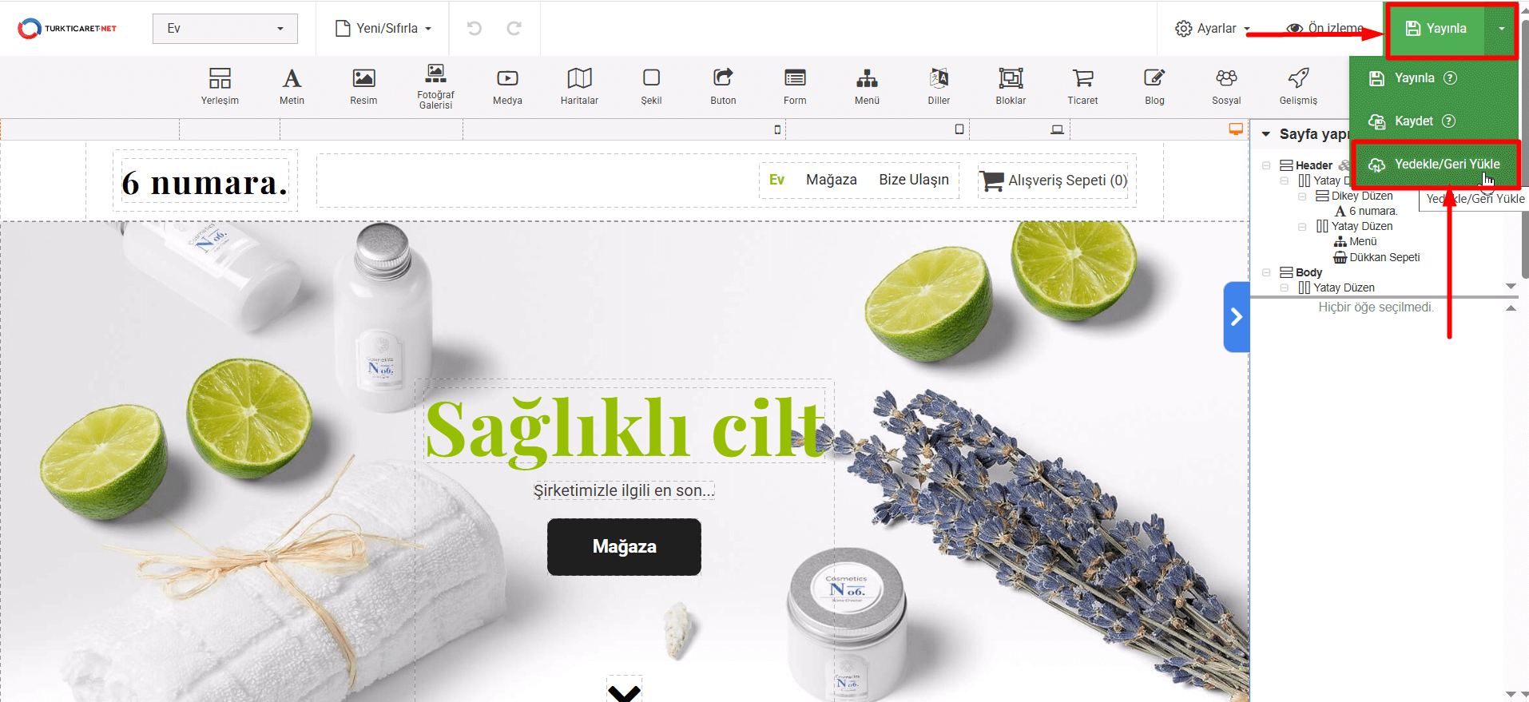Screen dimensions: 1529x702
Task: Insert a Form element
Action: tap(795, 85)
